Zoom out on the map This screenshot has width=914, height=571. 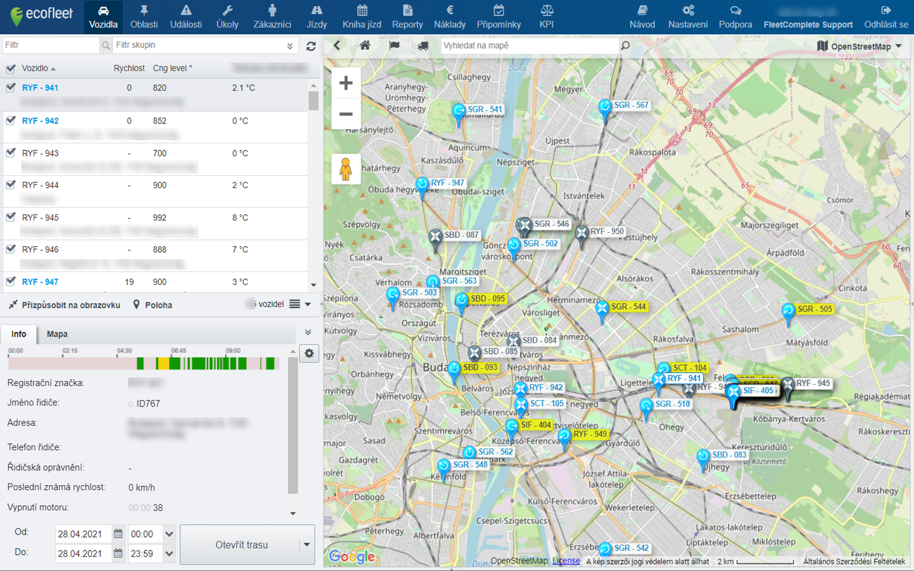(346, 114)
